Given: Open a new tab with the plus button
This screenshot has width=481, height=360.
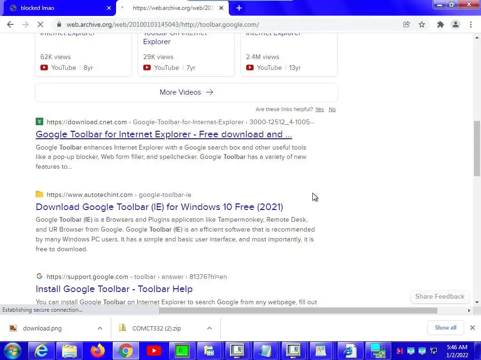Looking at the screenshot, I should pyautogui.click(x=239, y=8).
